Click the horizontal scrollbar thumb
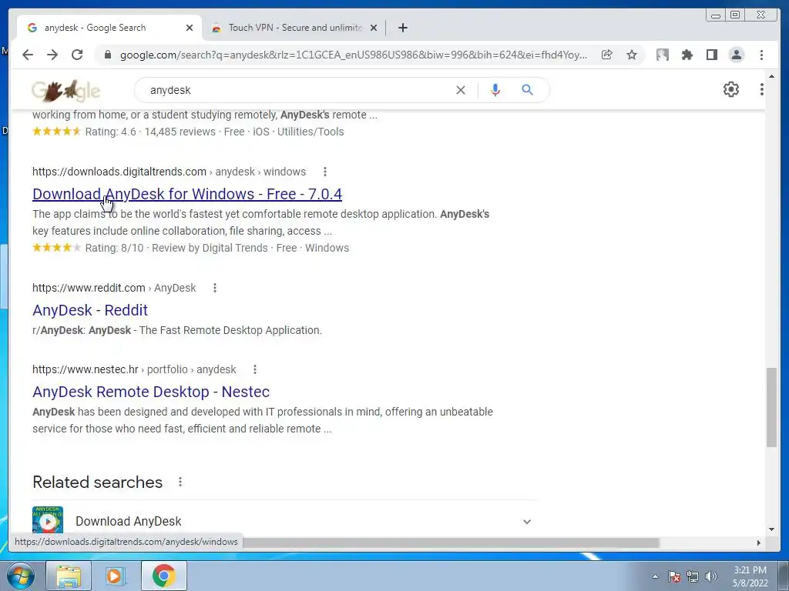The image size is (789, 591). point(451,543)
